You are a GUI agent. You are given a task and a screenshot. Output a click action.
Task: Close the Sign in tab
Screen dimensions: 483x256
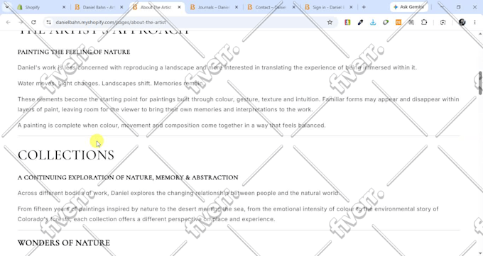tap(351, 7)
